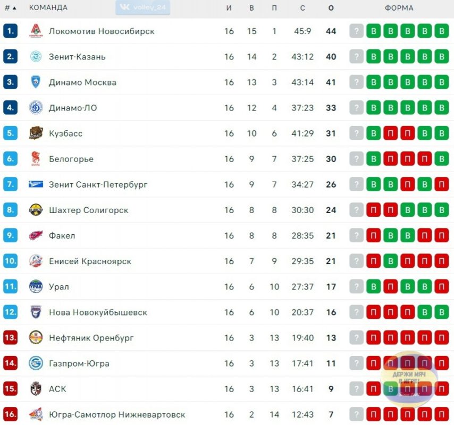Click the Зенит-Казань team logo

click(x=36, y=56)
